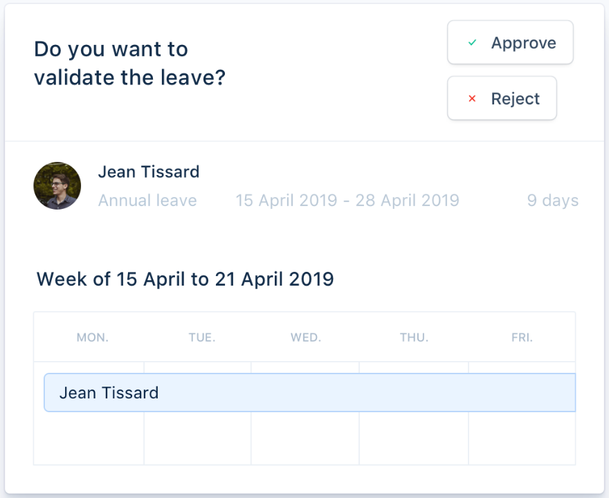The width and height of the screenshot is (609, 498).
Task: Click the WED. column header
Action: pos(306,338)
